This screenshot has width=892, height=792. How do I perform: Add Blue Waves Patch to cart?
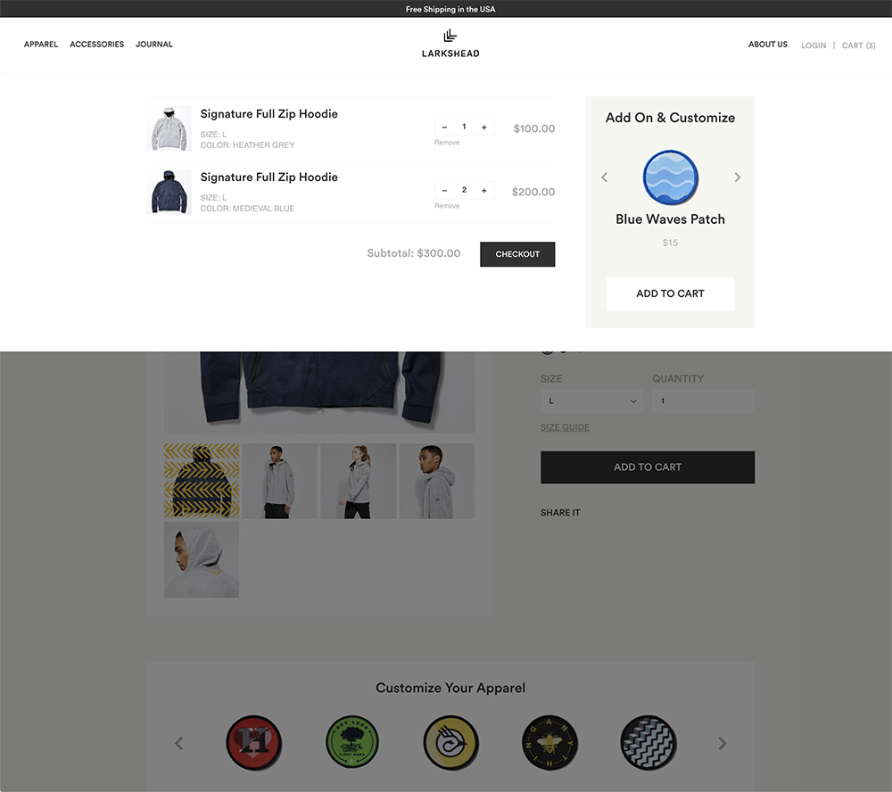670,293
